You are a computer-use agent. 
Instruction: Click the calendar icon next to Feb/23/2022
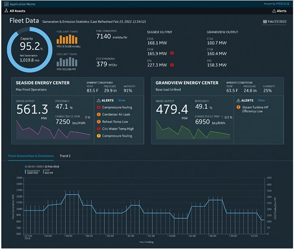[x=264, y=21]
